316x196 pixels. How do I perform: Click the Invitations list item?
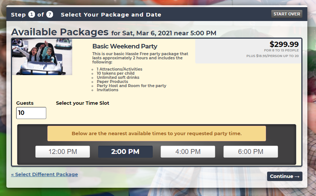(x=108, y=90)
